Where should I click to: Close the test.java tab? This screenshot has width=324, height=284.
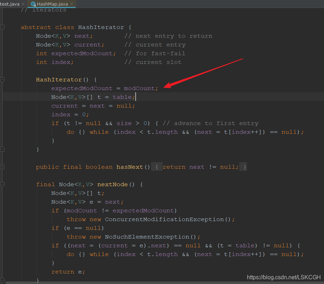[23, 4]
